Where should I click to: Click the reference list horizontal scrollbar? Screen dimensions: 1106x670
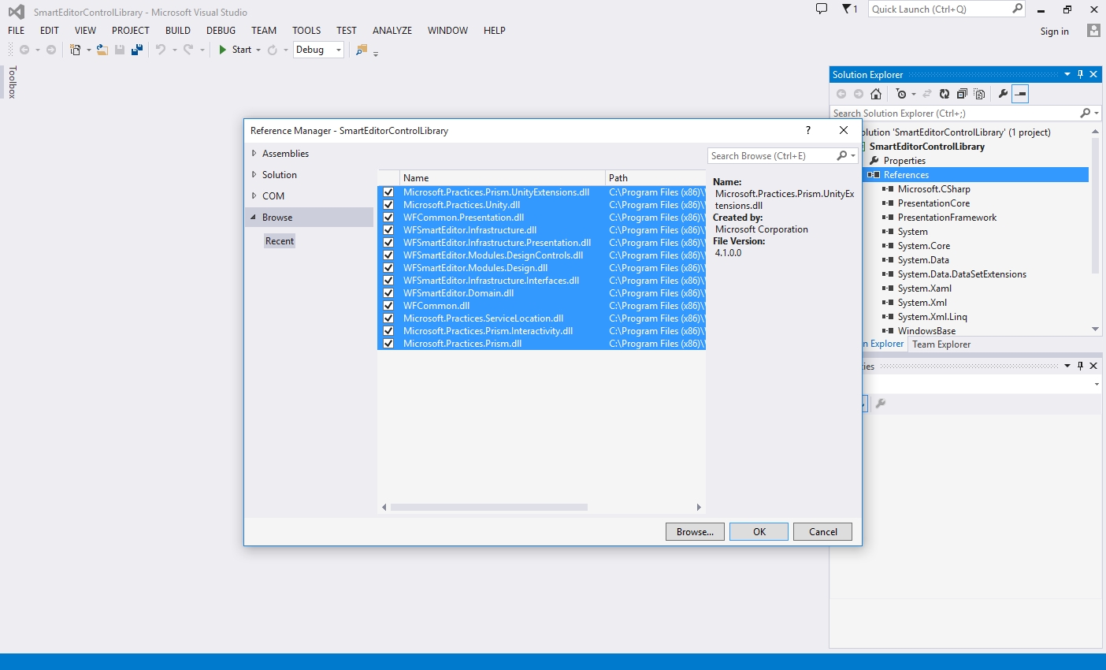point(488,508)
